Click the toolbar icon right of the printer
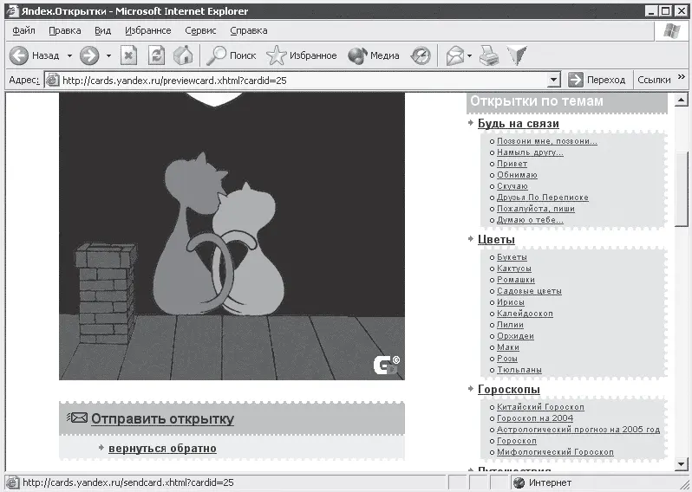This screenshot has width=692, height=492. pyautogui.click(x=517, y=55)
